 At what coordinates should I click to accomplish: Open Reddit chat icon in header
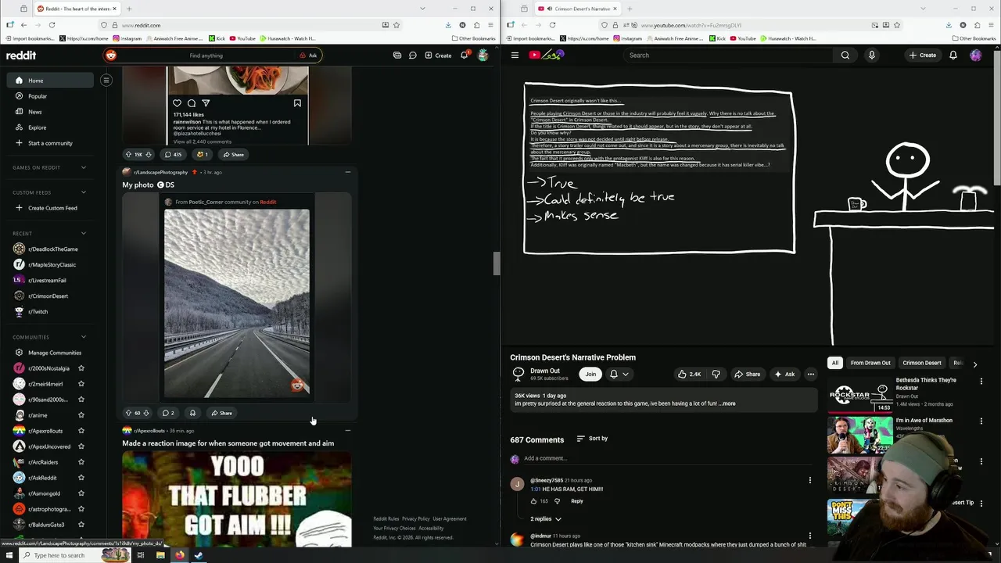click(412, 56)
